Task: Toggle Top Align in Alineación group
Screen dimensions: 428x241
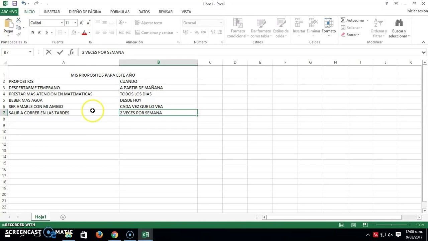Action: [98, 23]
